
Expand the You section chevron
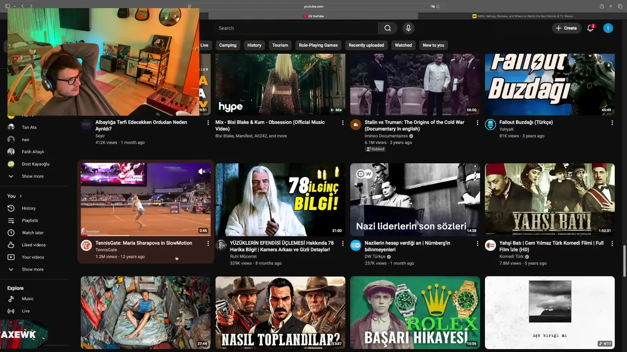pyautogui.click(x=21, y=196)
